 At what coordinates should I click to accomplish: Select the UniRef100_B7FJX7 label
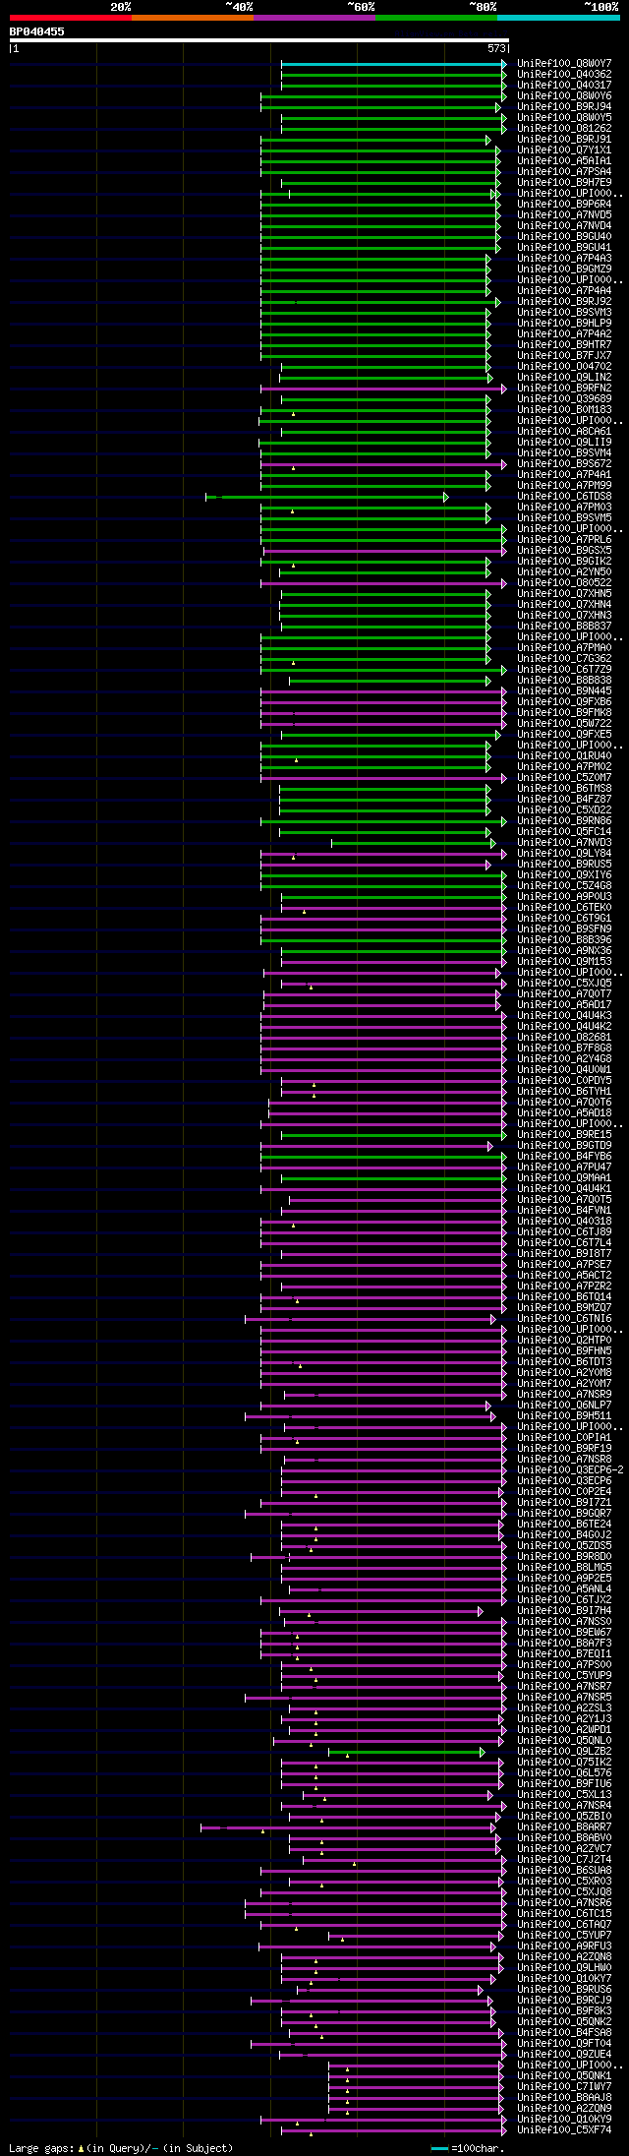point(564,356)
